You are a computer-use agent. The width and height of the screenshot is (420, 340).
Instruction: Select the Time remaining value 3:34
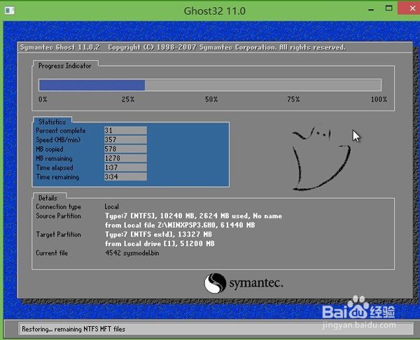(x=125, y=177)
